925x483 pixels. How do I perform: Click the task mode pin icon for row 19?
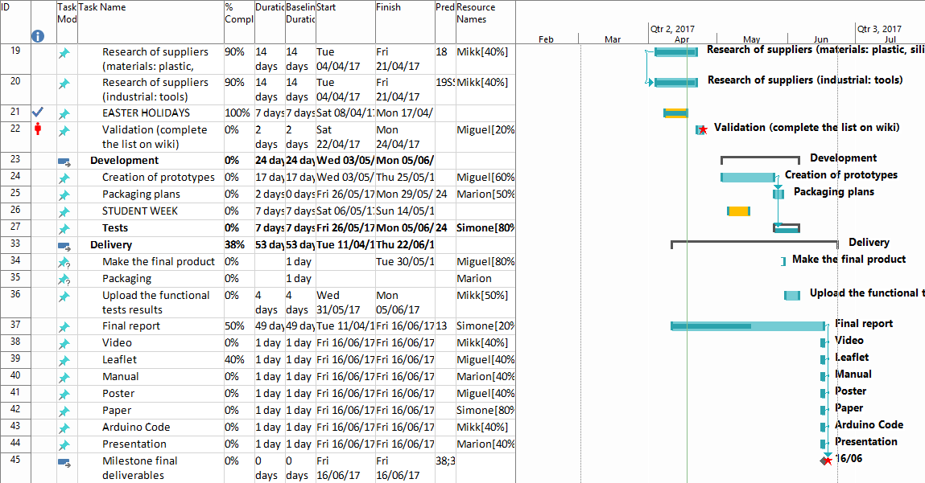click(x=64, y=53)
